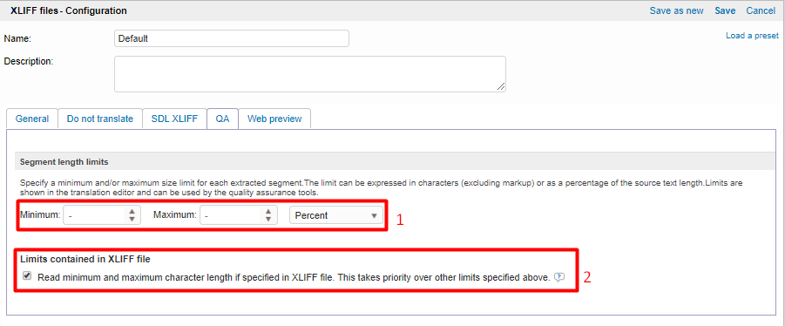Load a preset
This screenshot has height=326, width=785.
(x=752, y=36)
